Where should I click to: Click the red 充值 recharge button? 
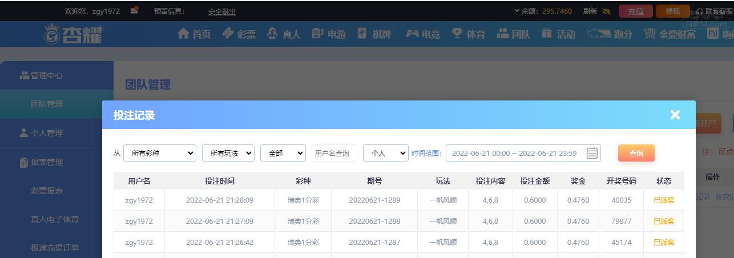(x=635, y=11)
